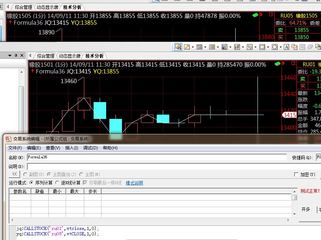
Task: Enable the 加密 checkbox
Action: (296, 174)
